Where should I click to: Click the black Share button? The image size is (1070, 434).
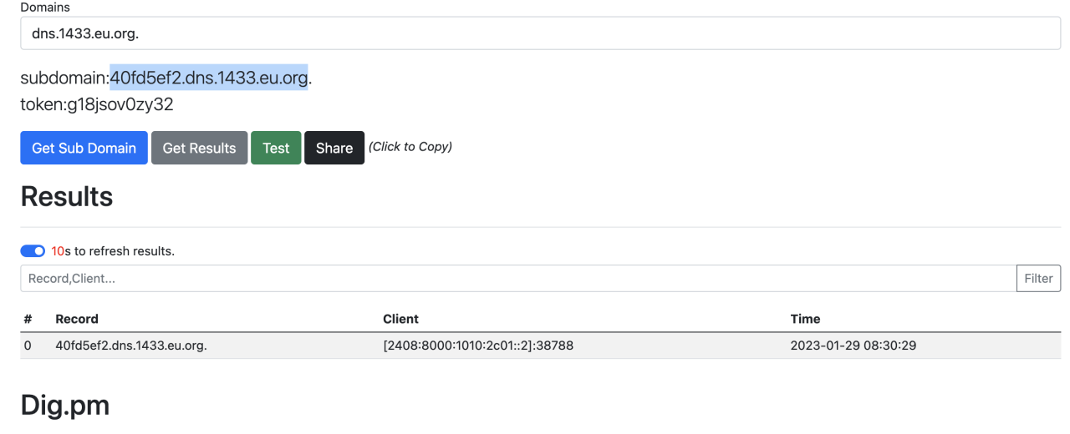(x=334, y=148)
